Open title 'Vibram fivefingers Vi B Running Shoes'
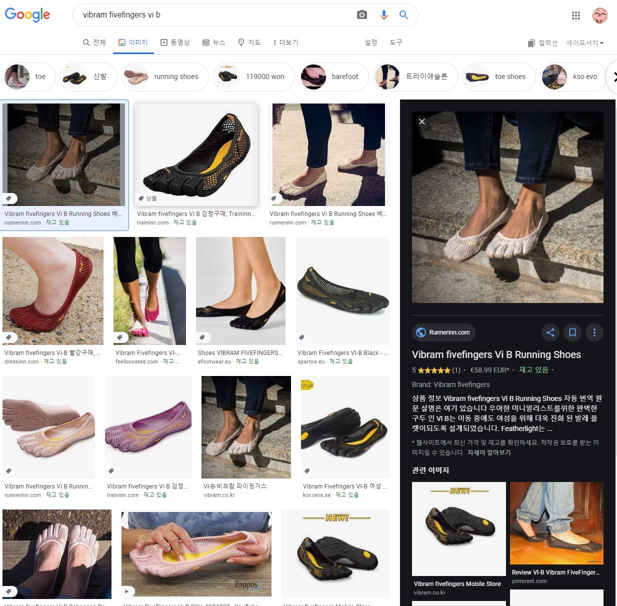The width and height of the screenshot is (617, 606). point(496,354)
